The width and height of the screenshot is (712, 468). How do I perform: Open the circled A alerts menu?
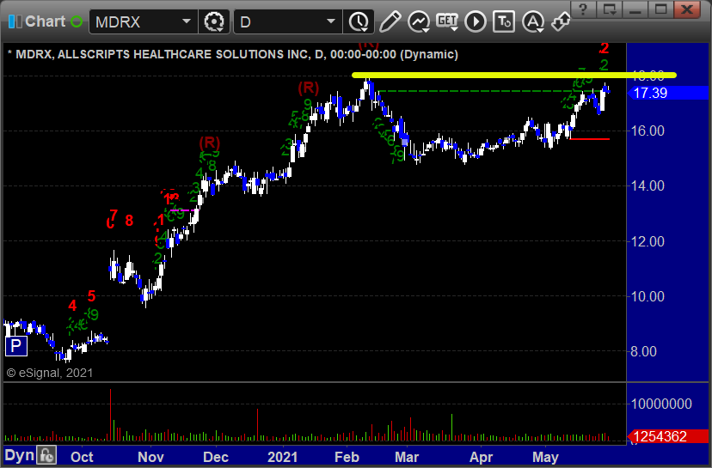pos(532,21)
